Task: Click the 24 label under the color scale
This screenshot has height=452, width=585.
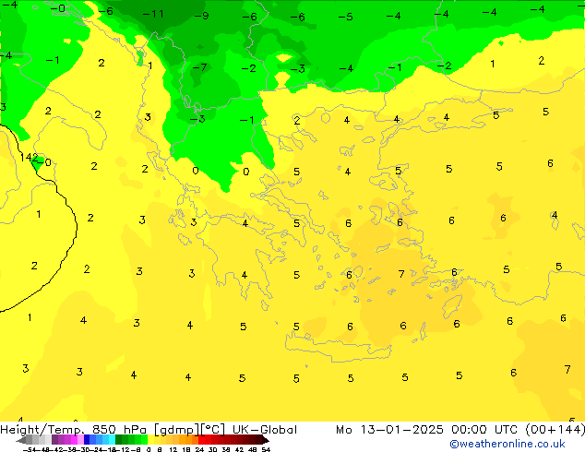Action: coord(200,450)
